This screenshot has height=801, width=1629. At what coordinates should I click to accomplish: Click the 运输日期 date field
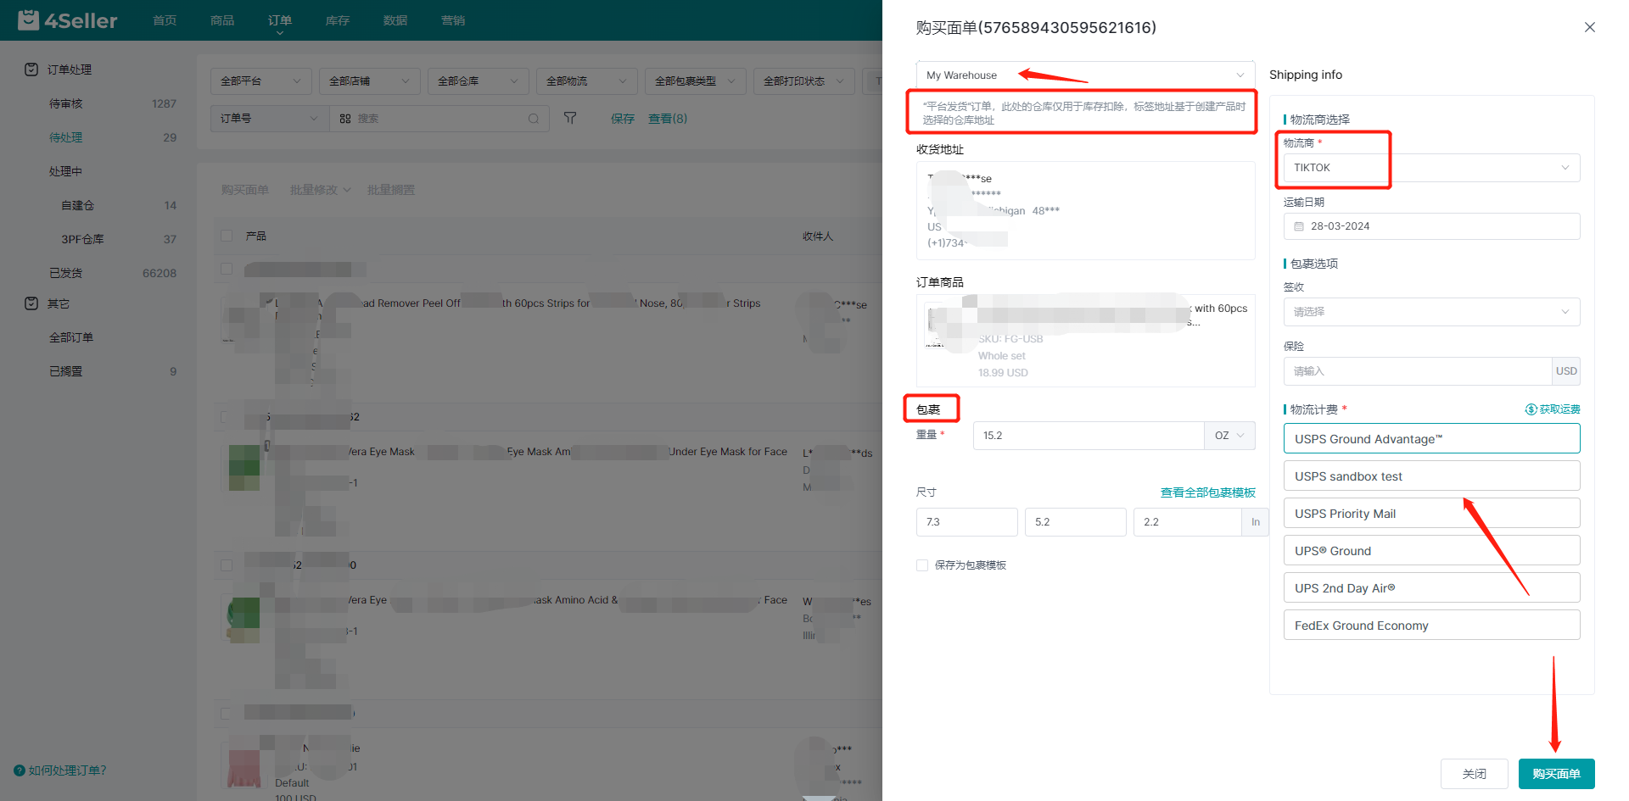[x=1431, y=226]
